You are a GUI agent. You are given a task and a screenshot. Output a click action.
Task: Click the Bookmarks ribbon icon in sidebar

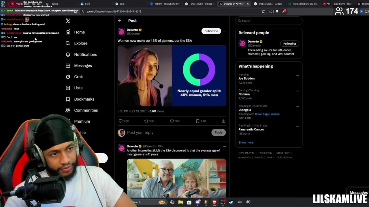coord(68,99)
